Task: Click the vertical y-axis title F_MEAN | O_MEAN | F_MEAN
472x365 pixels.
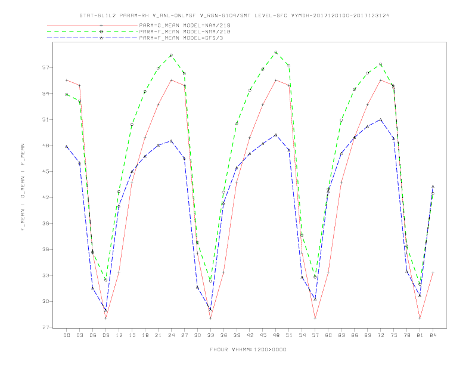Action: pyautogui.click(x=23, y=187)
